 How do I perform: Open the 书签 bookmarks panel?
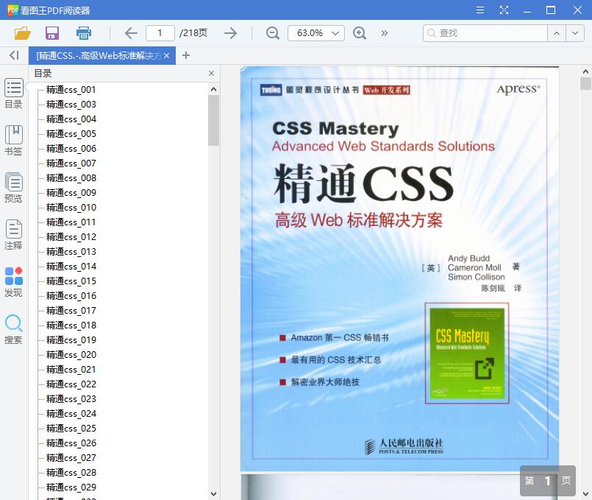[x=13, y=141]
